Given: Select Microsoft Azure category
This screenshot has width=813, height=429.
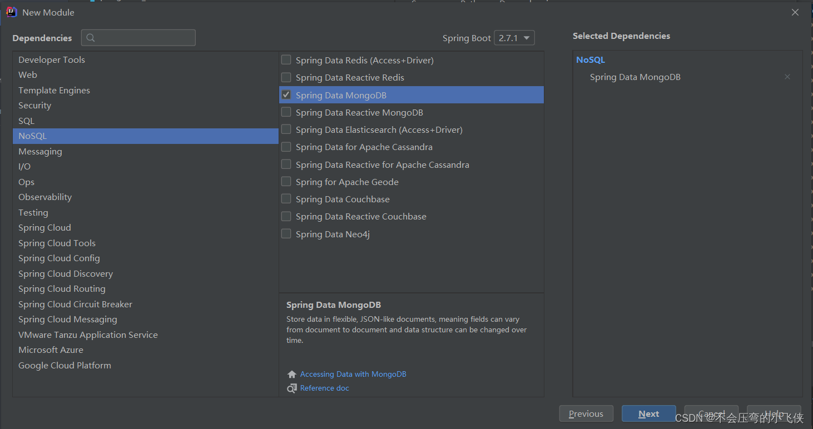Looking at the screenshot, I should coord(146,350).
